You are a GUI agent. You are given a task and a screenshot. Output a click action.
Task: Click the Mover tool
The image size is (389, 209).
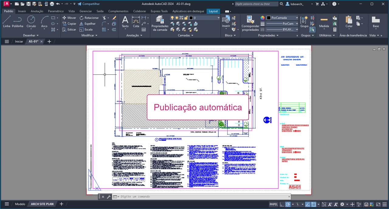pyautogui.click(x=70, y=18)
